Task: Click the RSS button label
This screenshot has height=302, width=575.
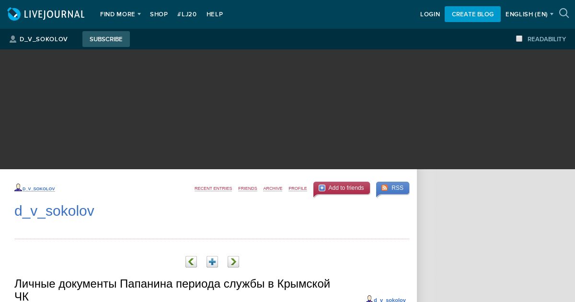Action: [397, 188]
